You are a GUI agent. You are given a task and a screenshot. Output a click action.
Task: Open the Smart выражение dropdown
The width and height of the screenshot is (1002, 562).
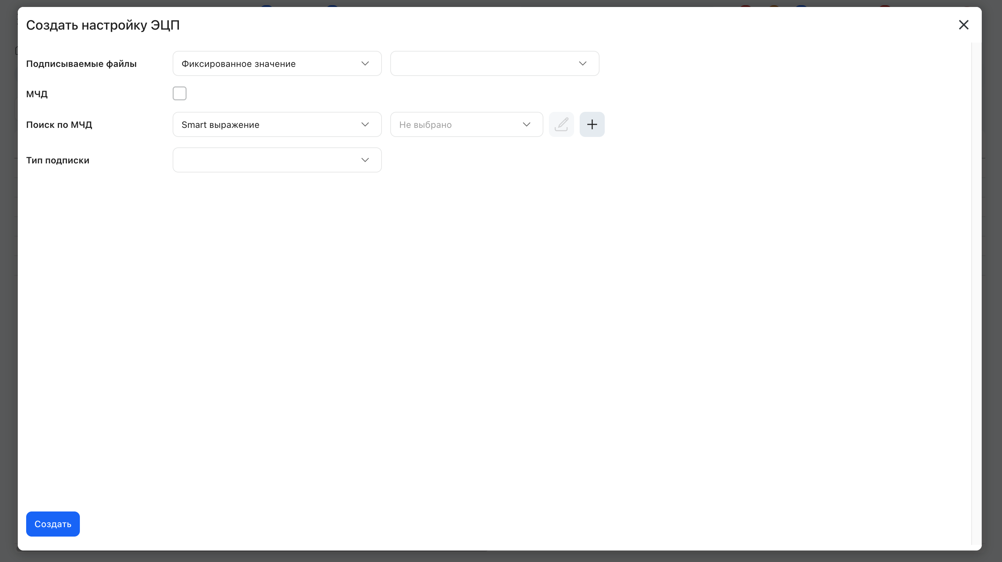click(x=277, y=124)
